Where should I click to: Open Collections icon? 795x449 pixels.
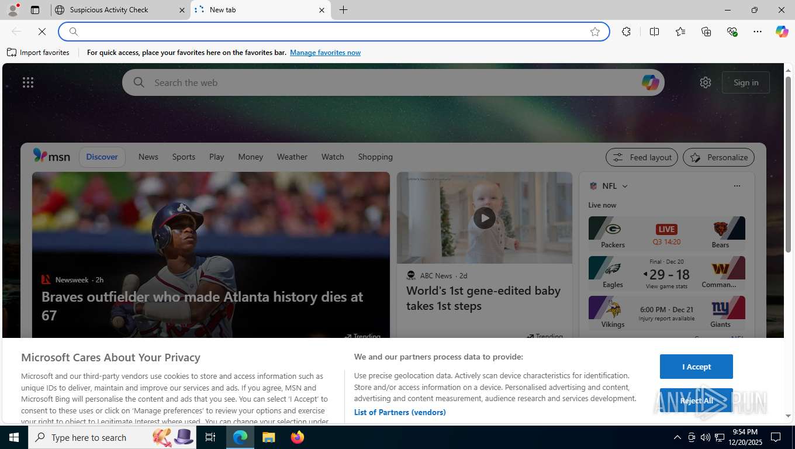[x=706, y=32]
